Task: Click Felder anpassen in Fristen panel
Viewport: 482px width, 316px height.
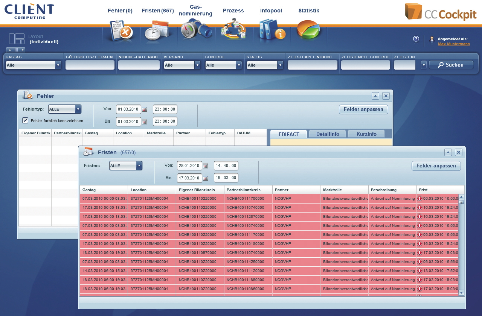Action: click(x=436, y=166)
